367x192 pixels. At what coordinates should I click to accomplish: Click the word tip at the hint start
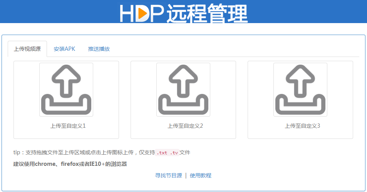pos(17,152)
